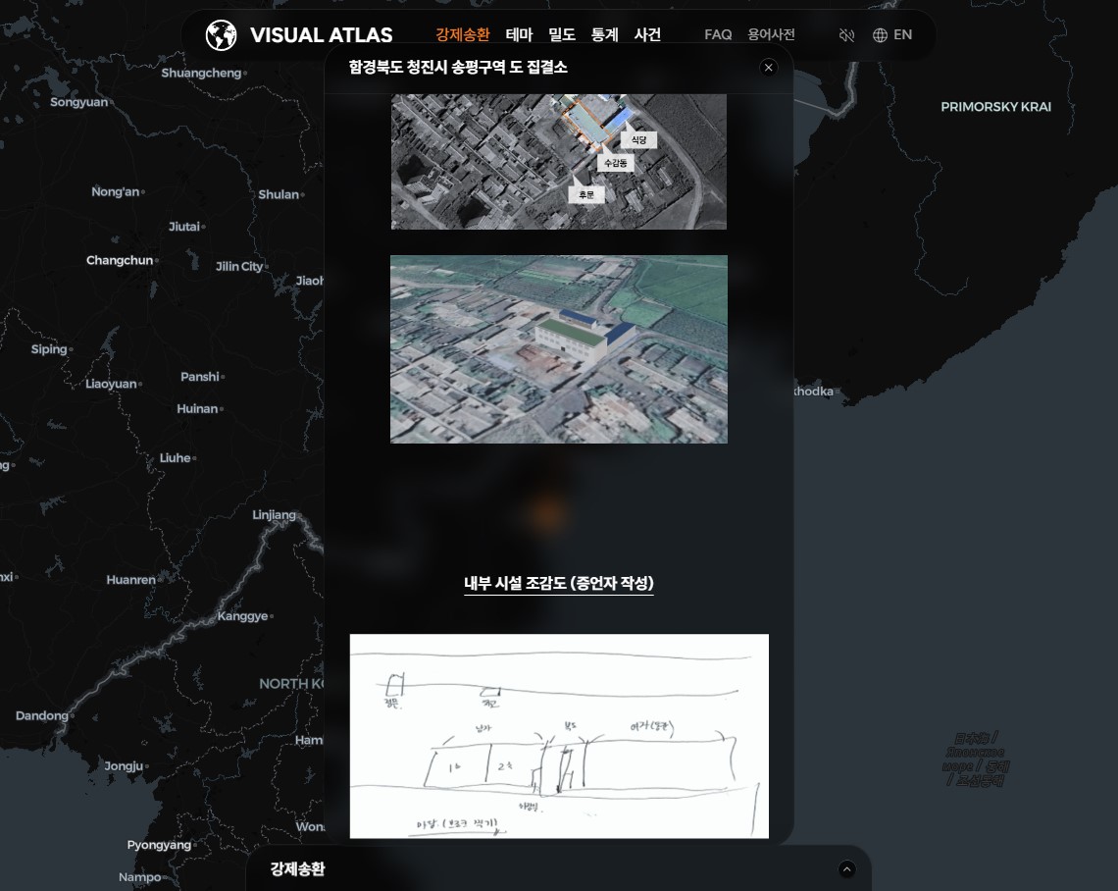
Task: Click the 강제송환 bottom panel title
Action: tap(297, 868)
